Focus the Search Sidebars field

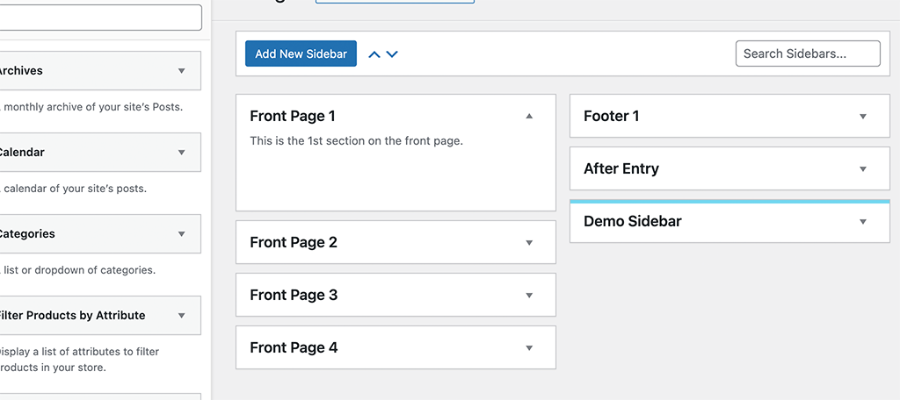point(808,54)
